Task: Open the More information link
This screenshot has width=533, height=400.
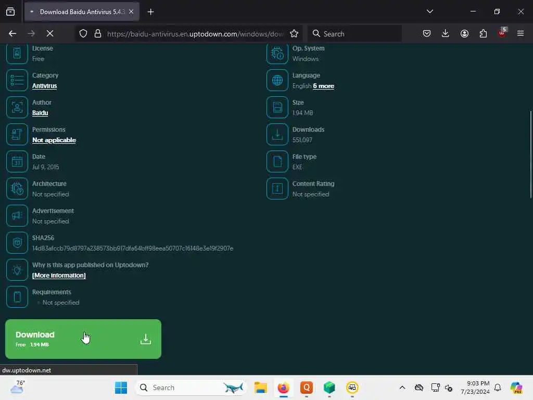Action: [x=59, y=276]
